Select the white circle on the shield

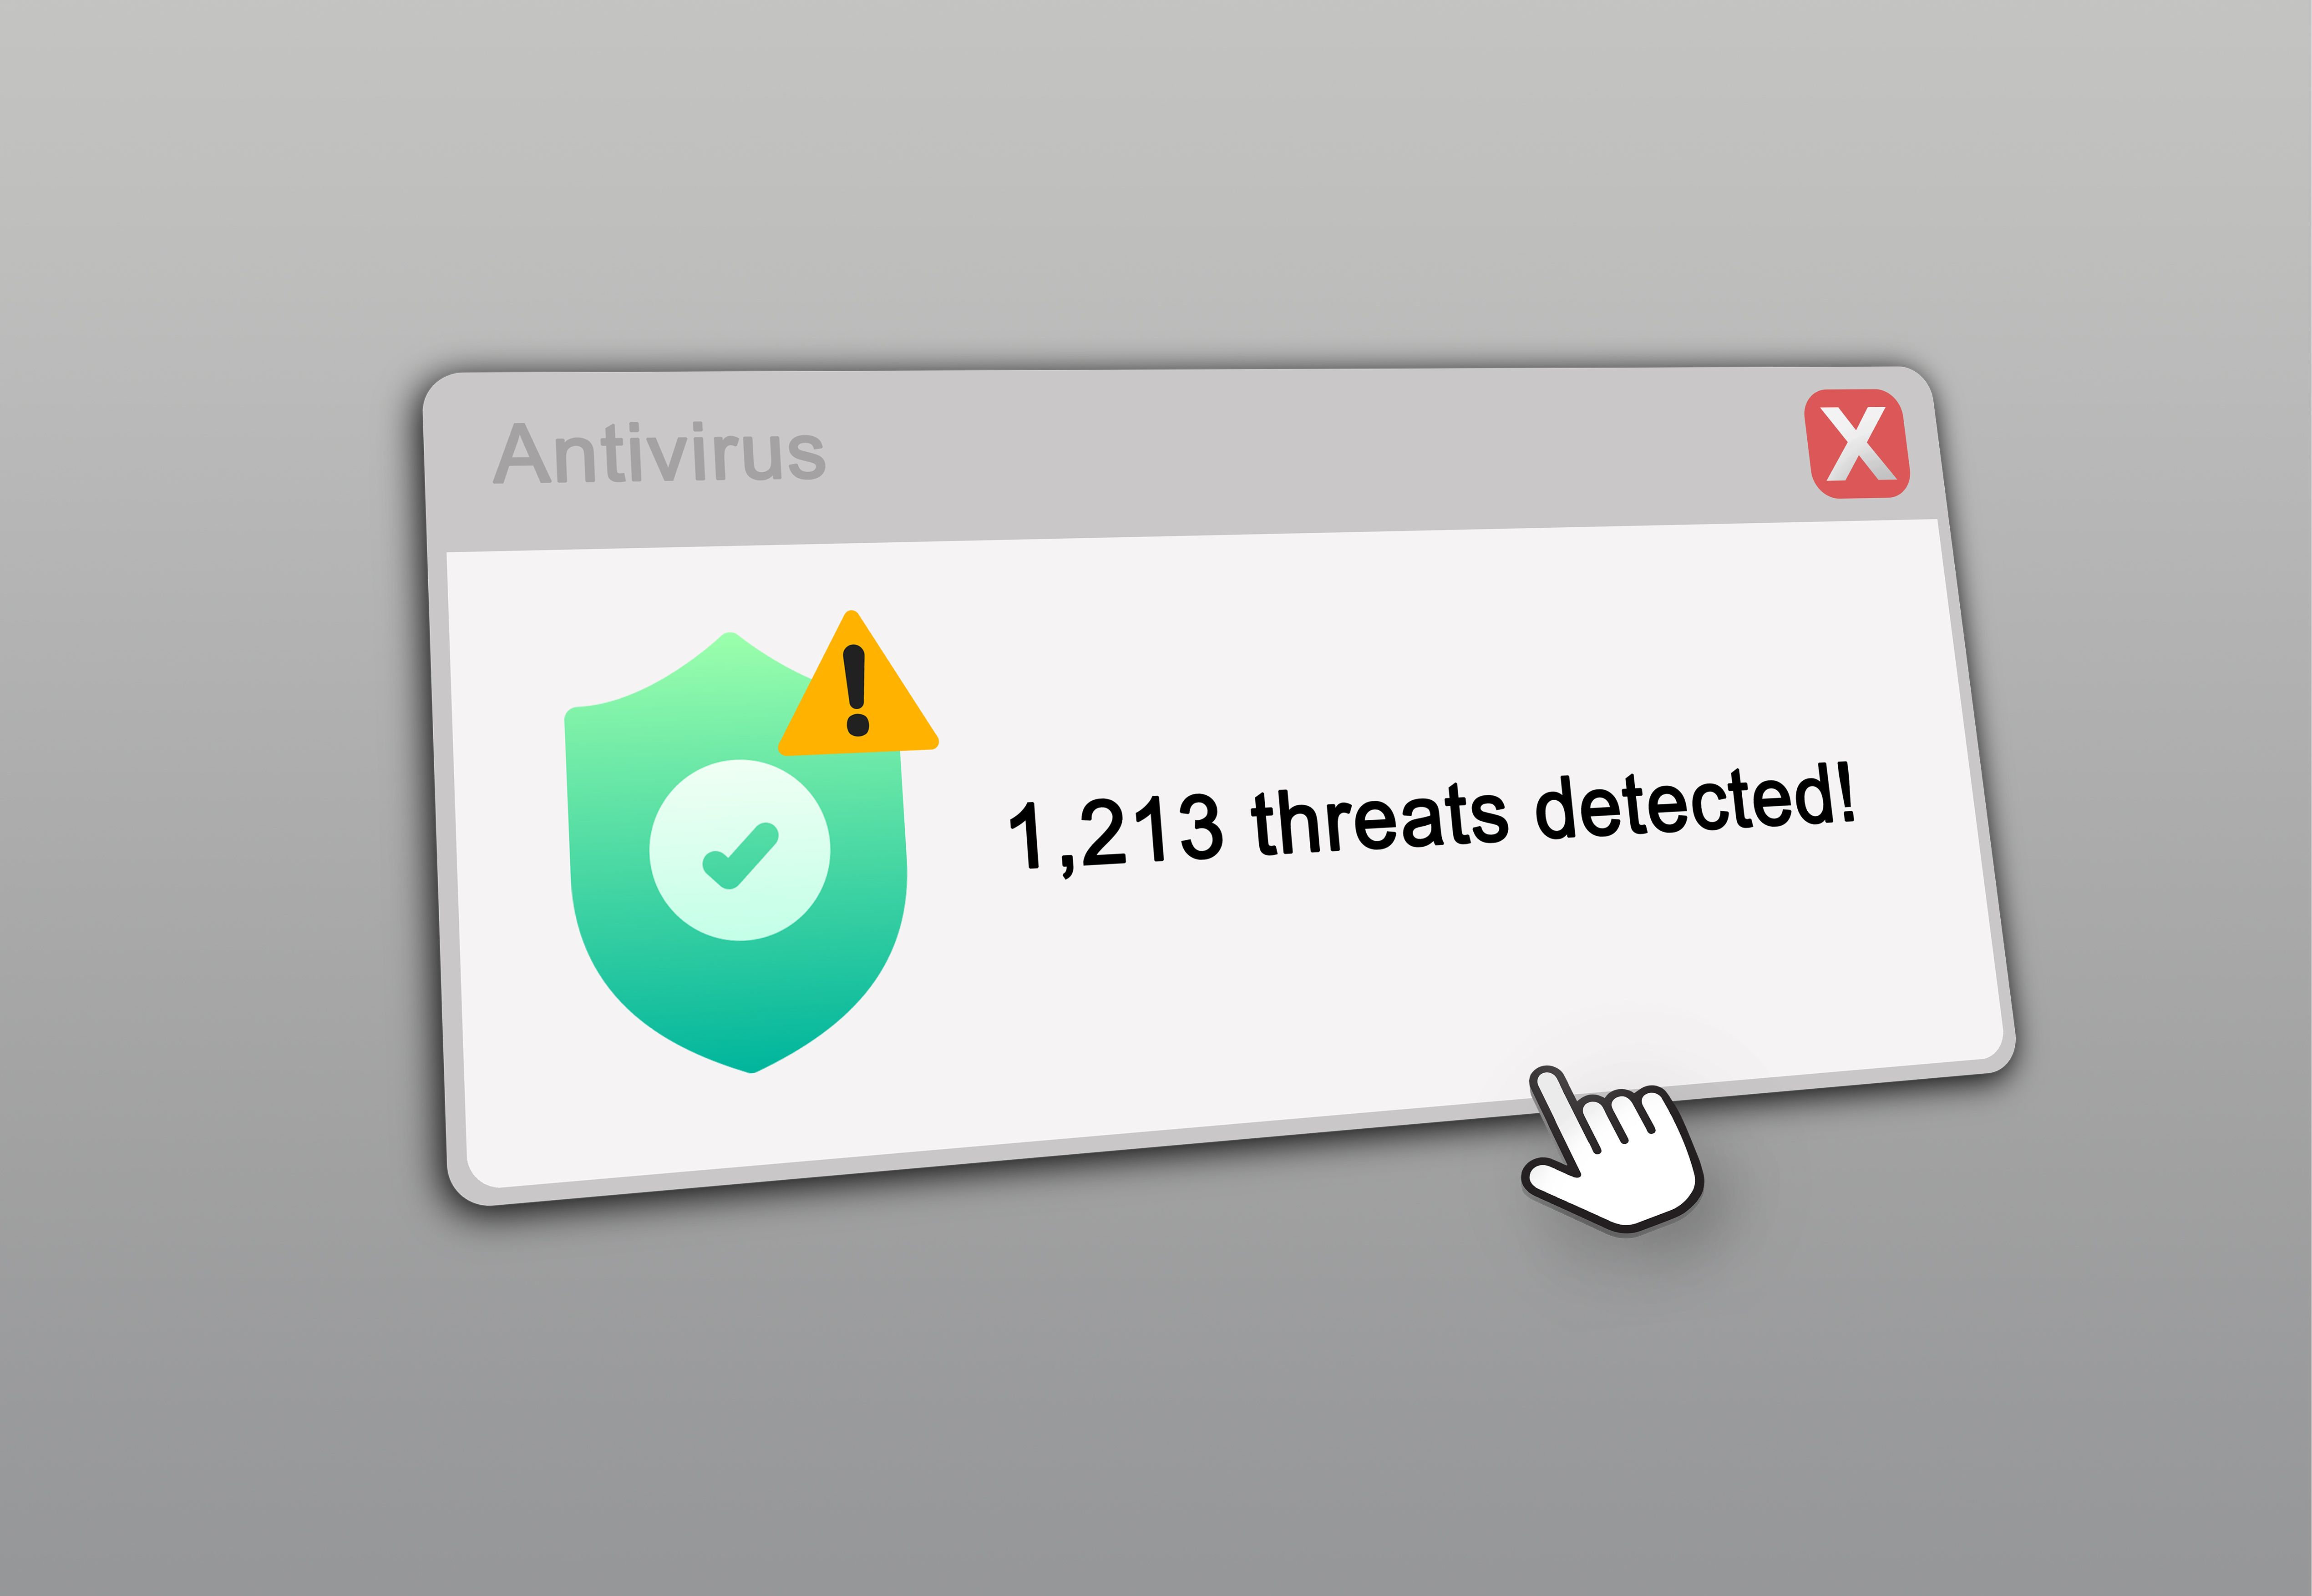[739, 850]
